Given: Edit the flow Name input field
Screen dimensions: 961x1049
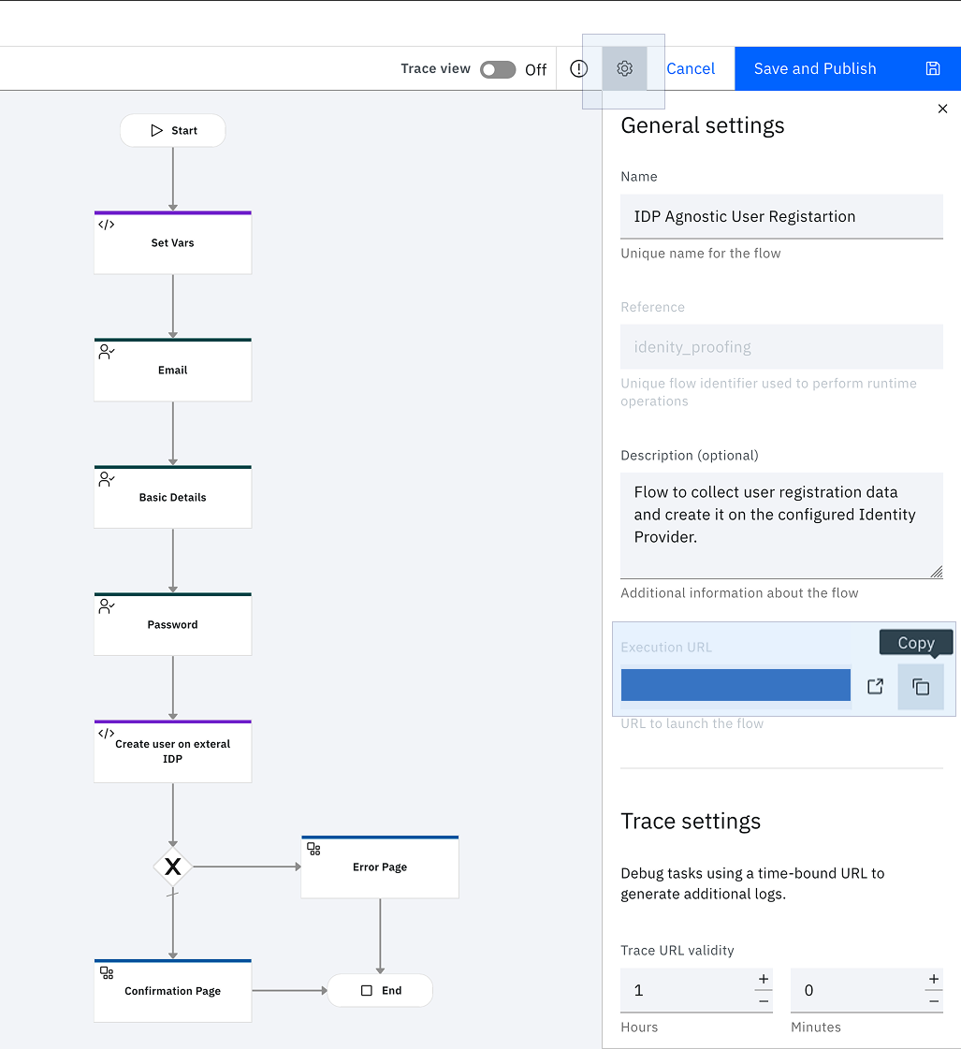Looking at the screenshot, I should pos(781,216).
